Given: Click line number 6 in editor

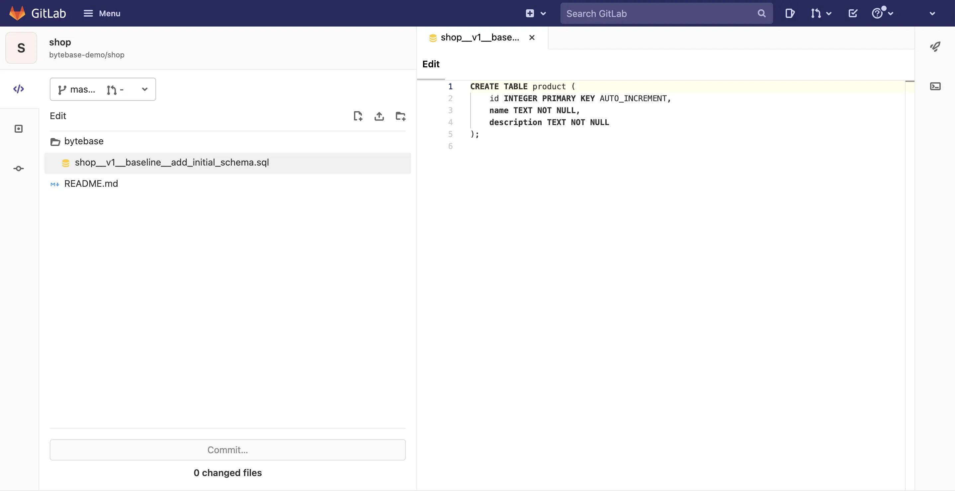Looking at the screenshot, I should [450, 146].
